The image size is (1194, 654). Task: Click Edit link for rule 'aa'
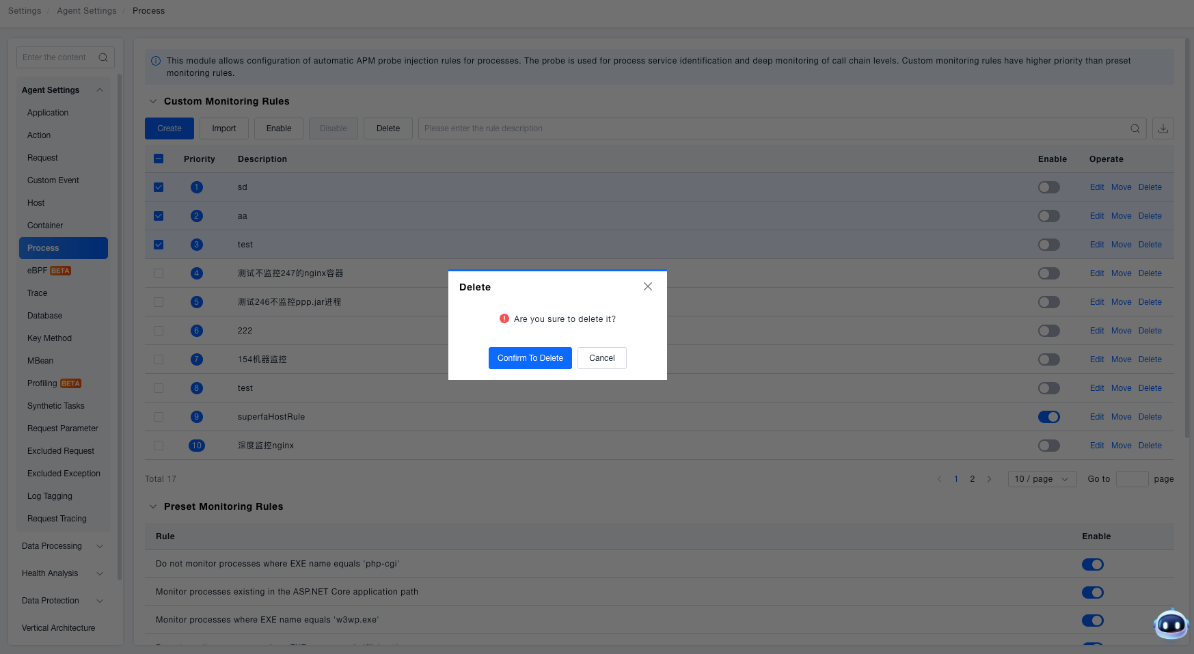point(1097,216)
